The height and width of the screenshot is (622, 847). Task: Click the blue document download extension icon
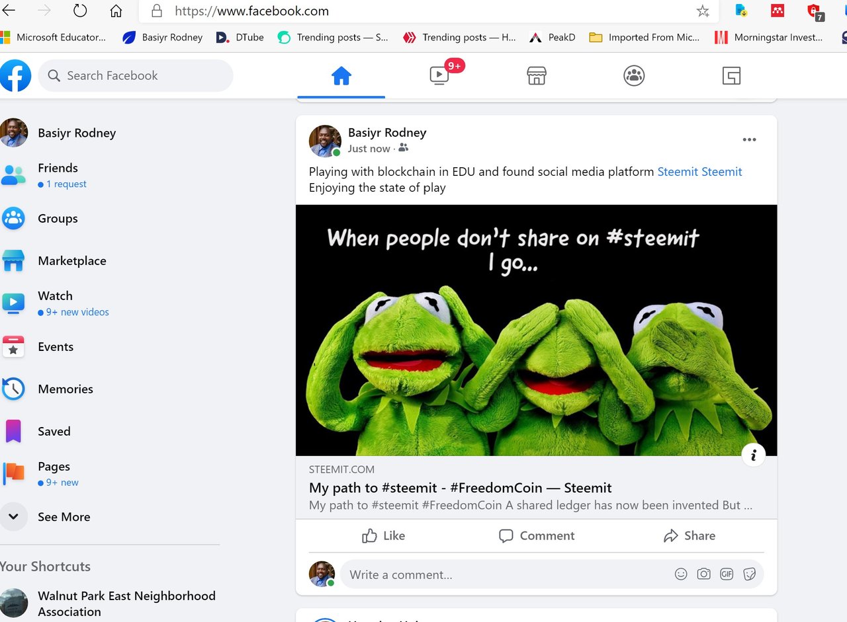pyautogui.click(x=741, y=11)
